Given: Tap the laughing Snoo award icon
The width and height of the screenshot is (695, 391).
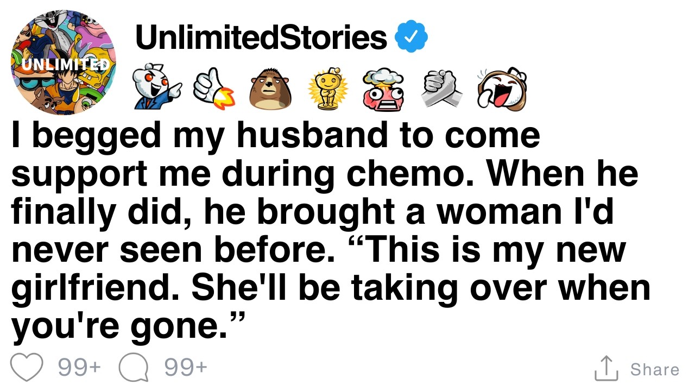Looking at the screenshot, I should click(502, 89).
